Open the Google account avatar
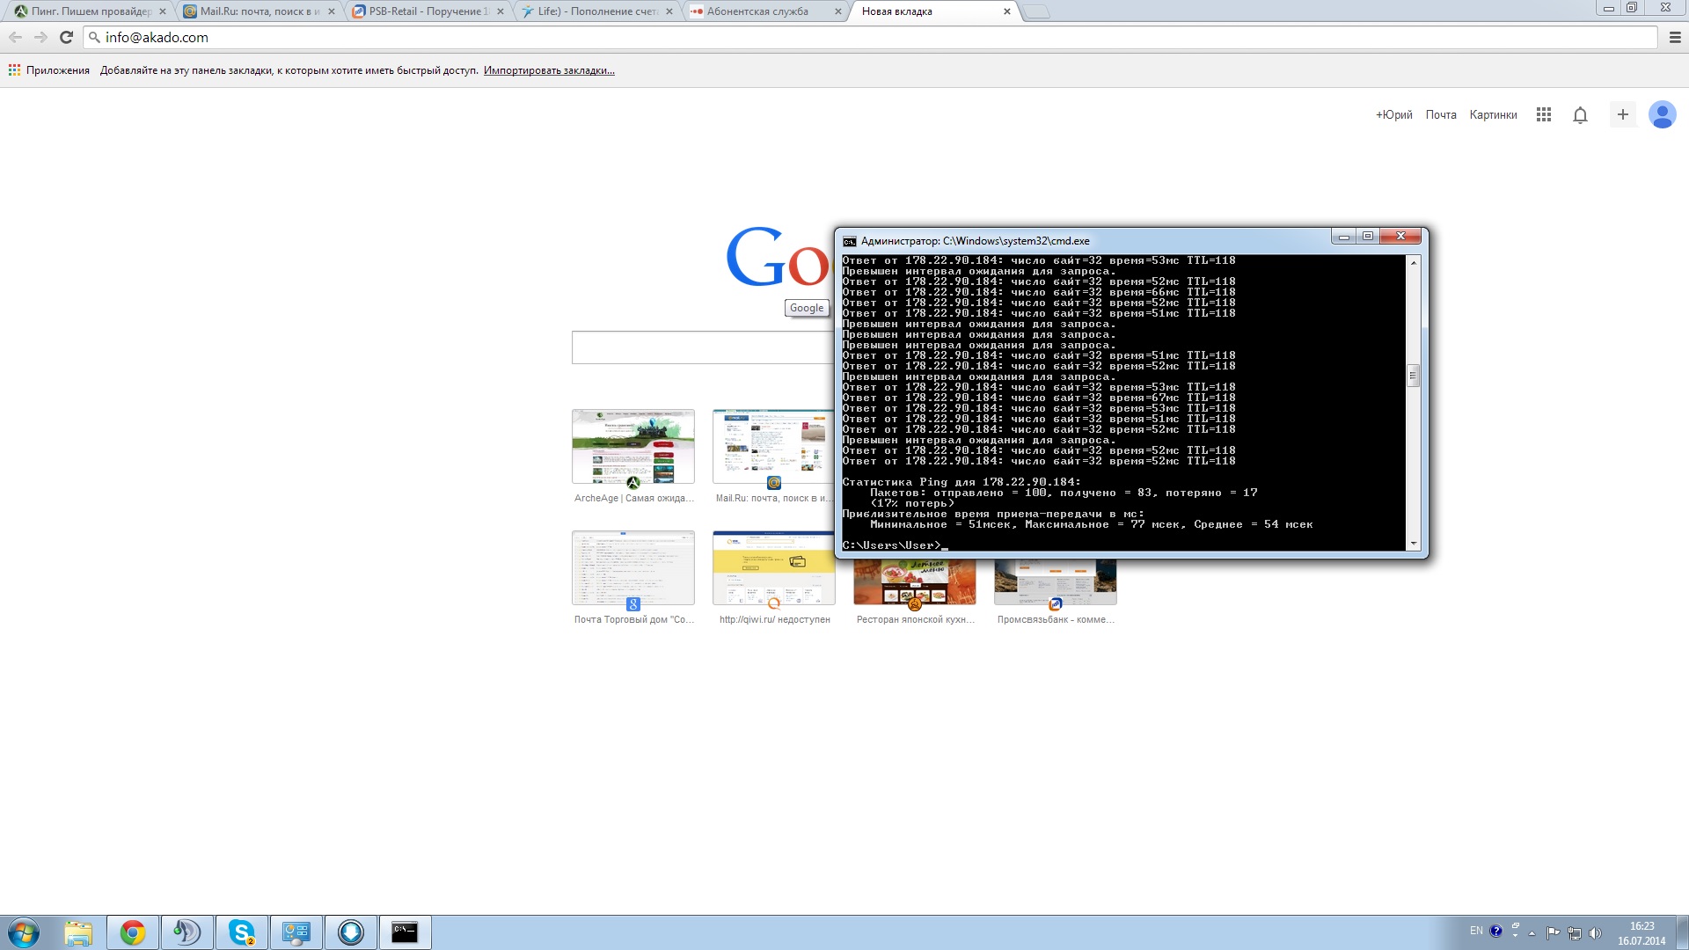Viewport: 1689px width, 950px height. (1662, 114)
